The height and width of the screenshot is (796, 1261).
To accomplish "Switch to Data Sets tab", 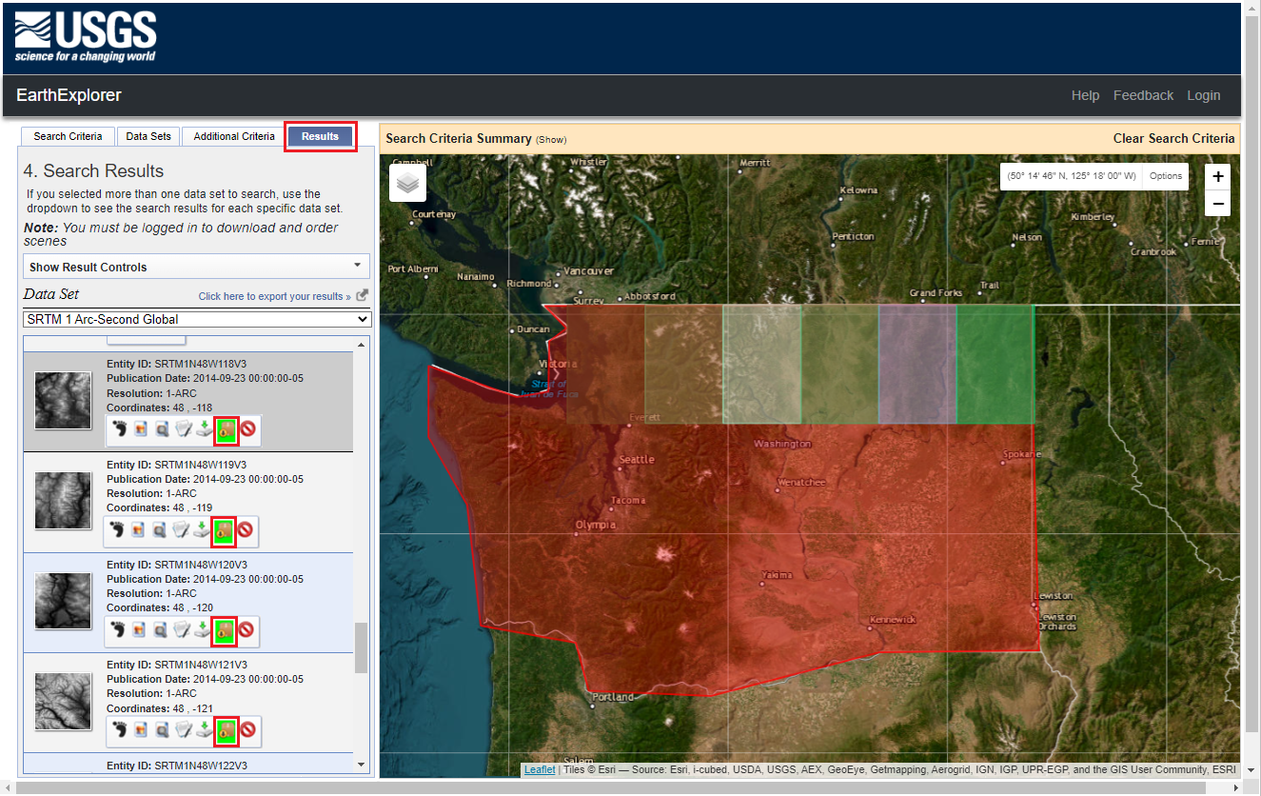I will coord(148,136).
